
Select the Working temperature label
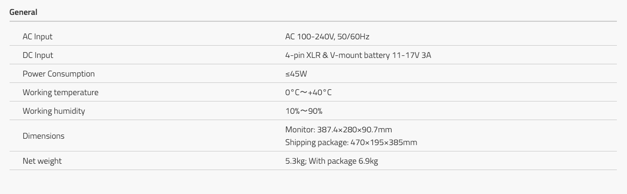coord(60,92)
